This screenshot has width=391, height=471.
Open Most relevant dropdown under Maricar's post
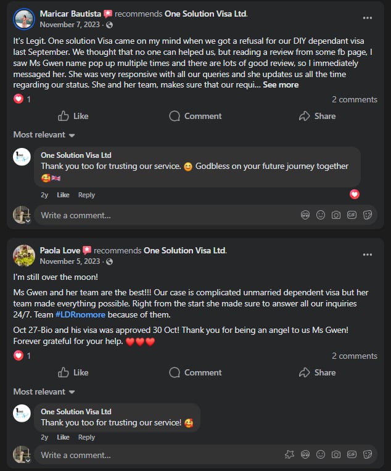click(x=44, y=135)
